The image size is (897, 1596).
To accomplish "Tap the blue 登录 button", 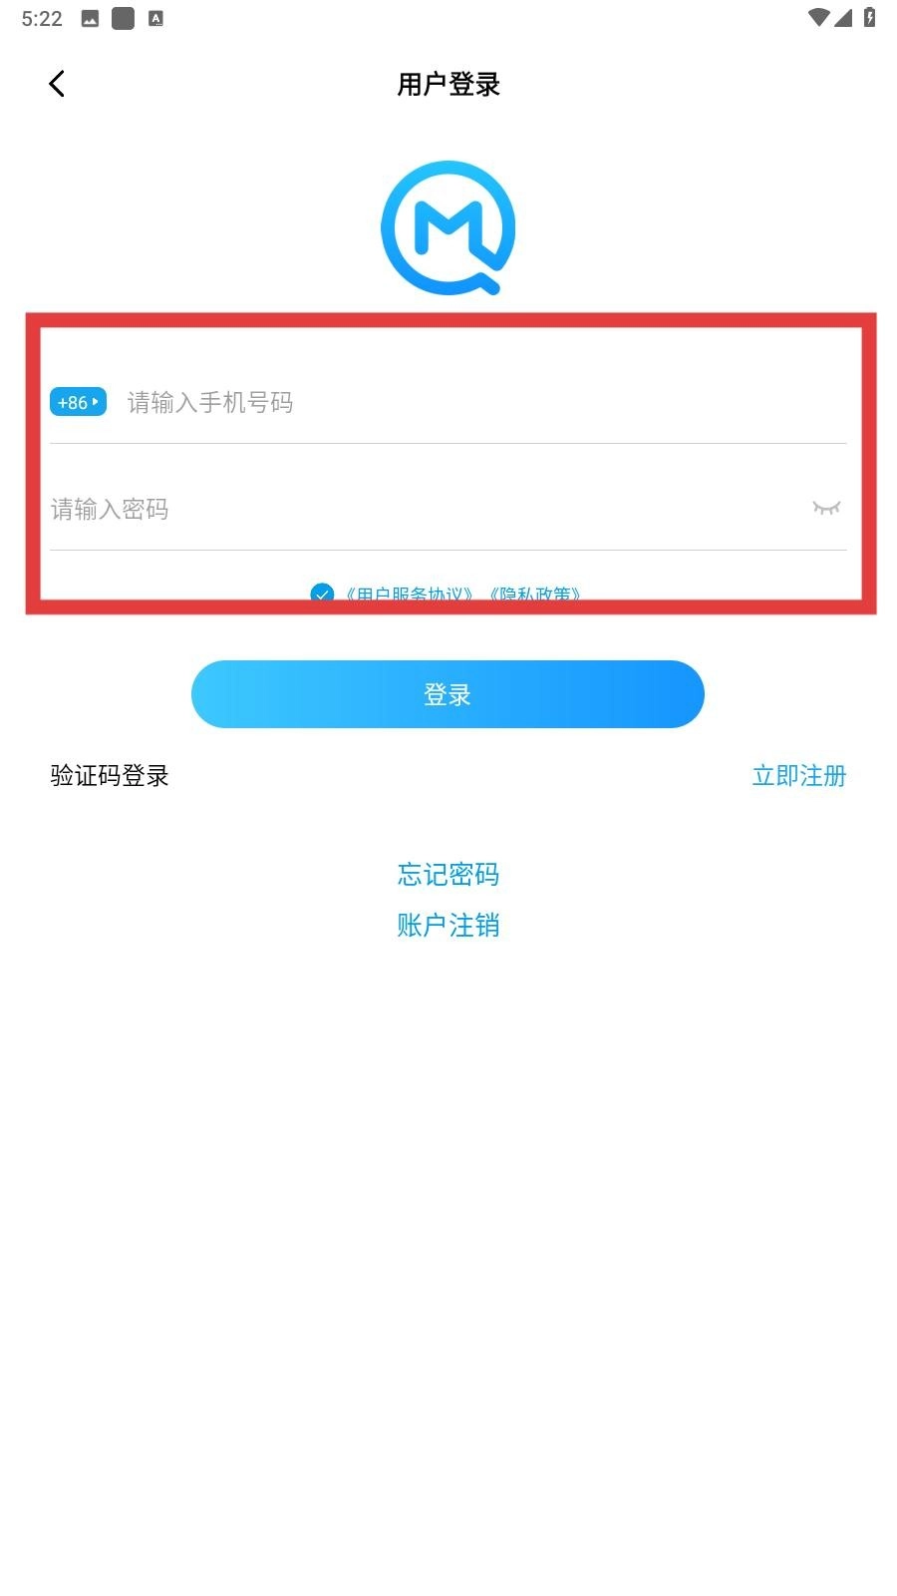I will tap(448, 694).
